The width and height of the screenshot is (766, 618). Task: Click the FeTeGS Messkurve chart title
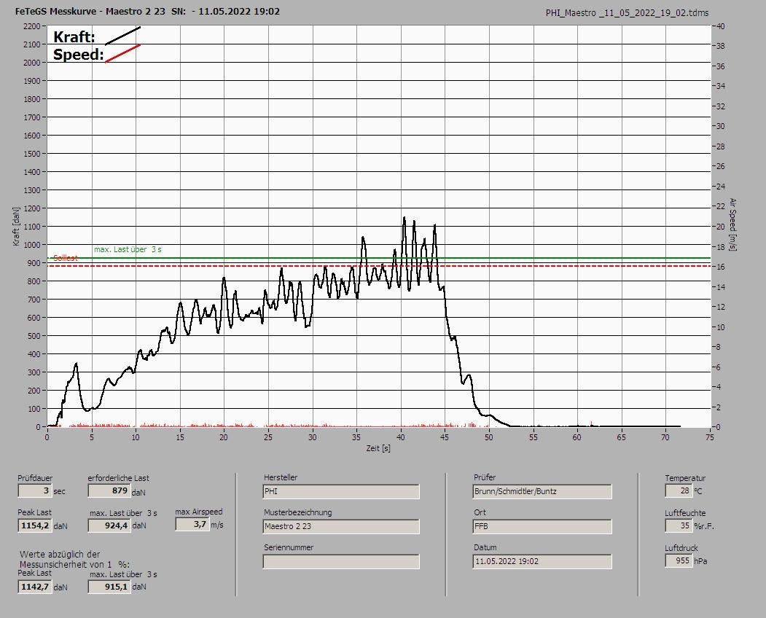[147, 11]
